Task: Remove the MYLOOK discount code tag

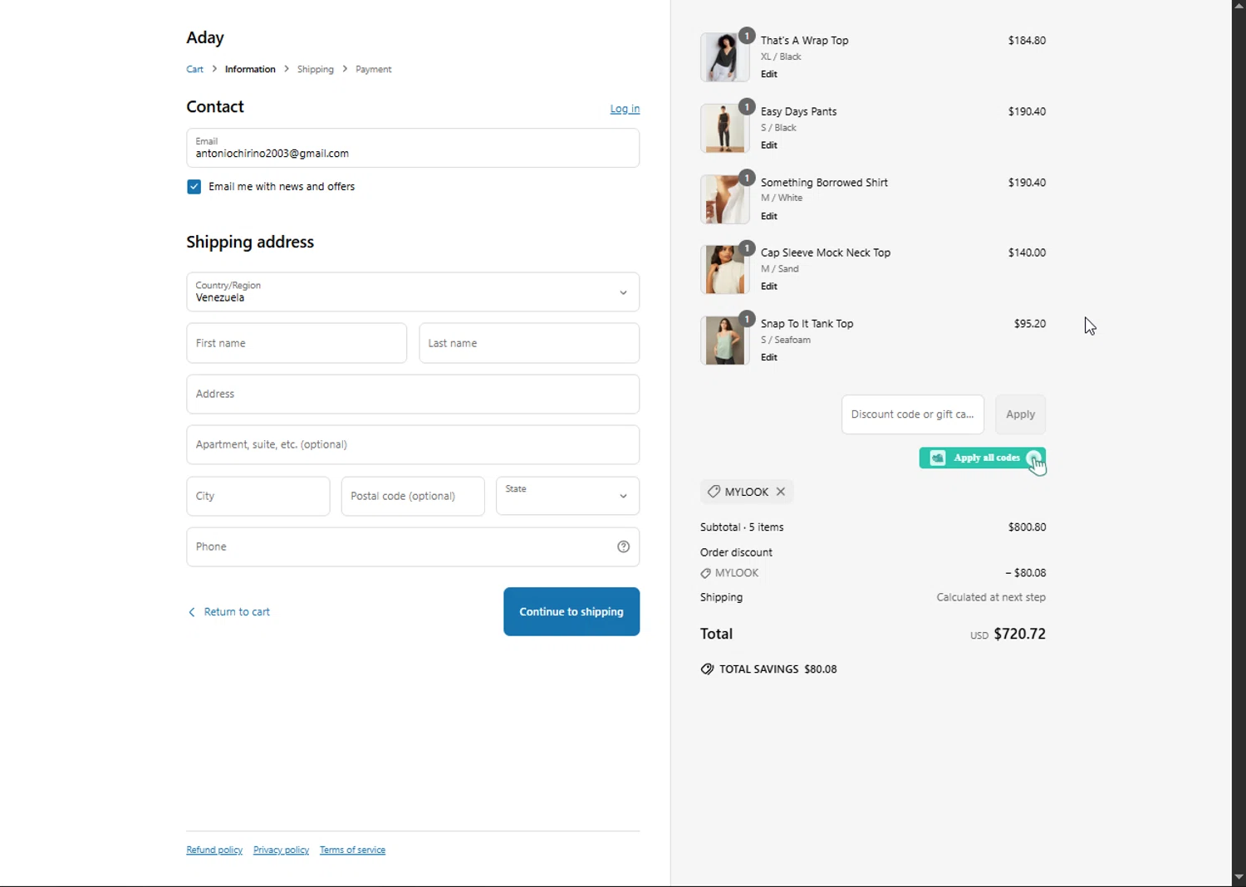Action: (x=781, y=492)
